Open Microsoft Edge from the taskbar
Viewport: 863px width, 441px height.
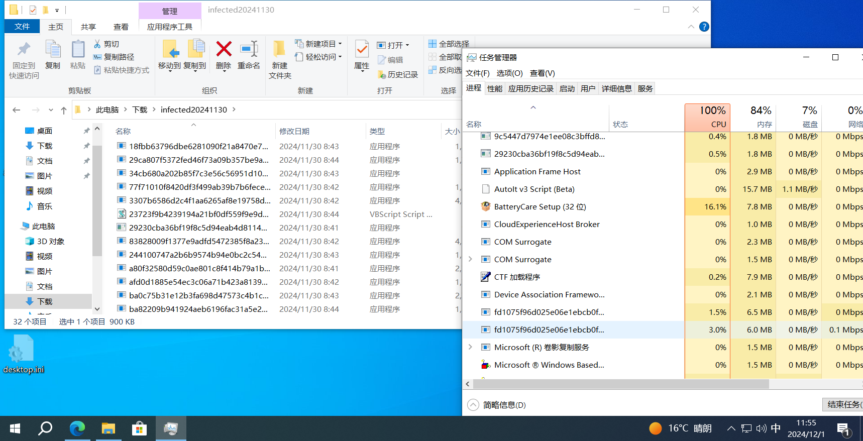(77, 428)
